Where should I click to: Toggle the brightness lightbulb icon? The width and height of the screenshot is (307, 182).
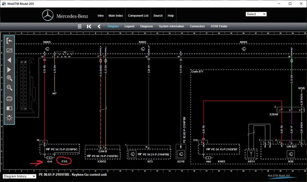[9, 118]
